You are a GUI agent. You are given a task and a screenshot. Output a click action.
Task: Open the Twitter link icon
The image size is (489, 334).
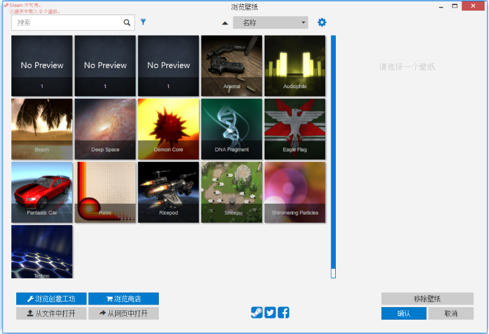click(x=270, y=313)
